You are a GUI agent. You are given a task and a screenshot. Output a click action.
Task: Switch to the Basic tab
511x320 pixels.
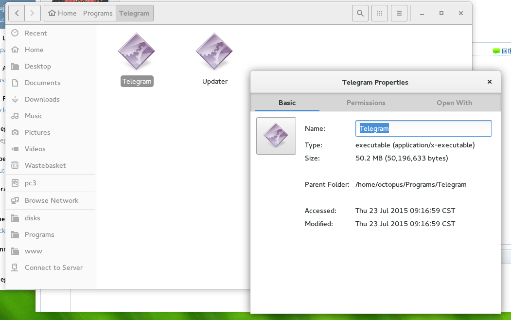287,103
